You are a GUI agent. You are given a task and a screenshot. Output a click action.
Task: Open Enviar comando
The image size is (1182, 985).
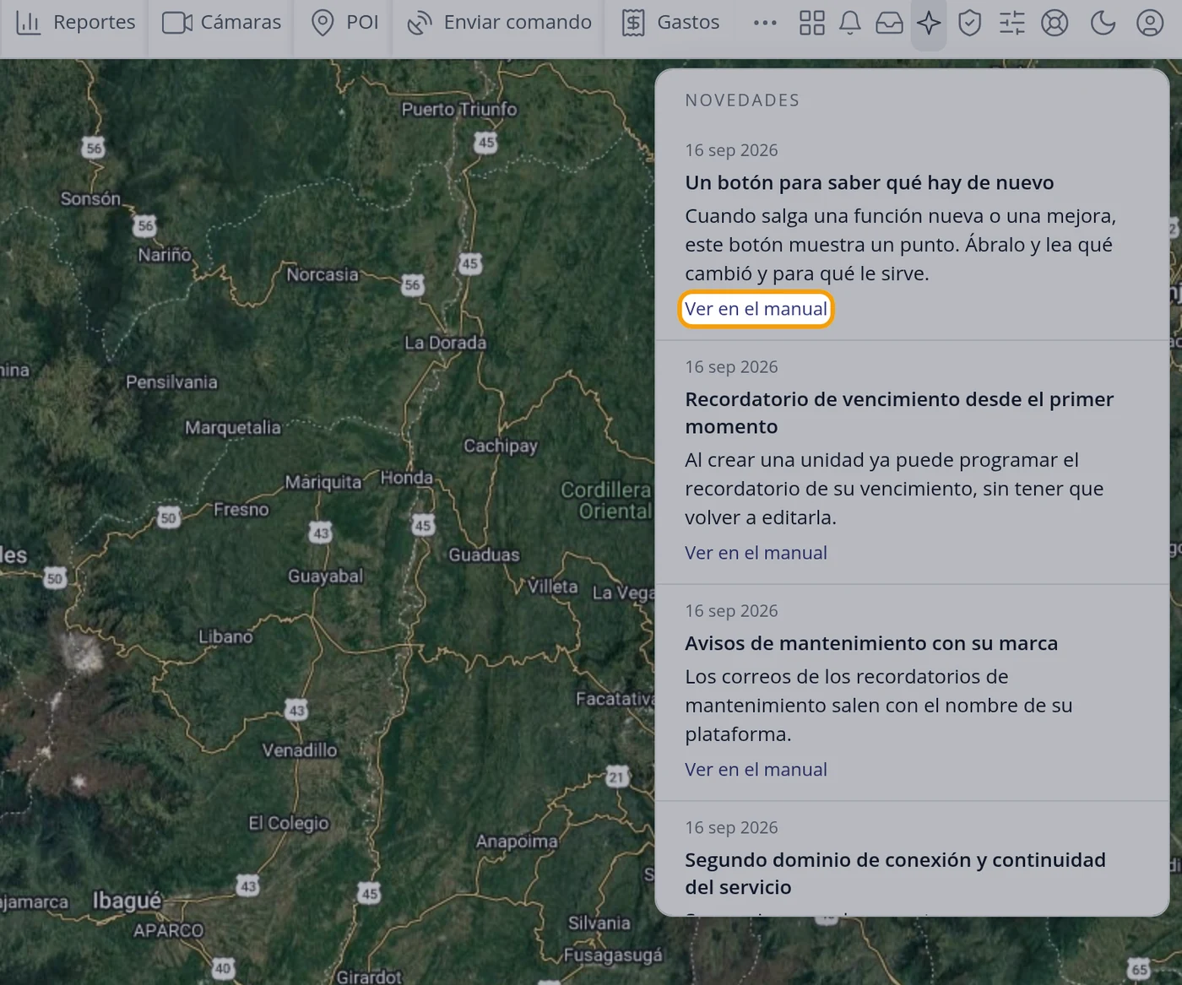(x=498, y=23)
